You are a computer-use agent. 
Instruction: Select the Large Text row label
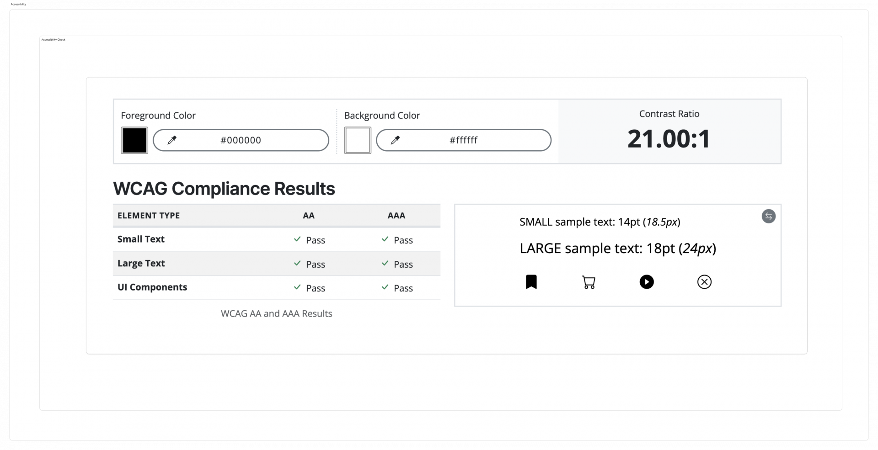[x=141, y=263]
